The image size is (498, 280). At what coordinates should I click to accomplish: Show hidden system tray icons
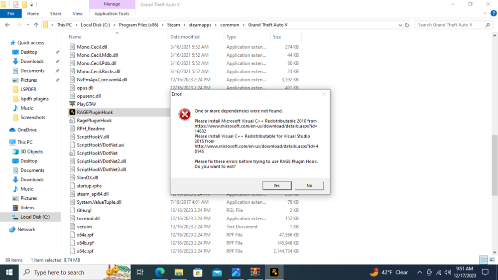pos(419,273)
